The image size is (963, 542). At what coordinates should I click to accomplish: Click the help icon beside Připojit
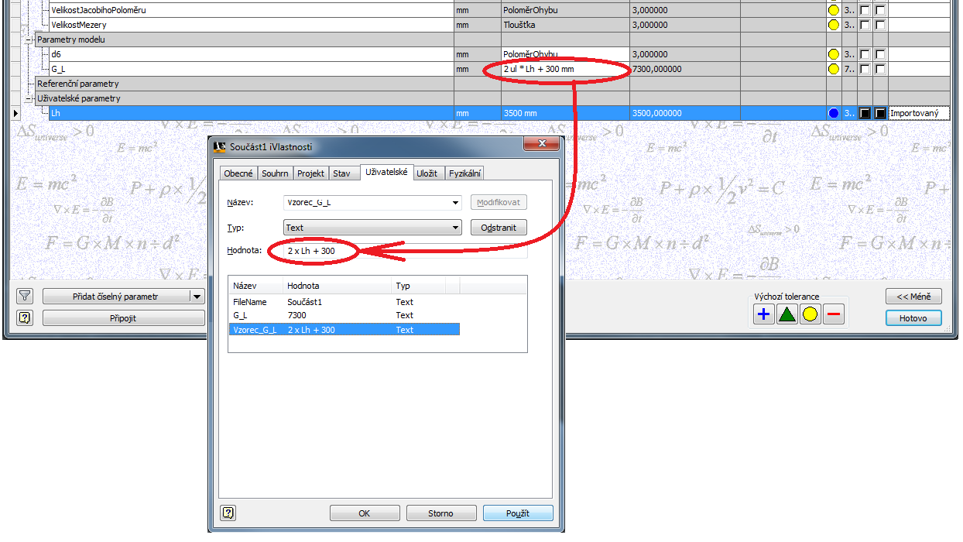[x=25, y=317]
